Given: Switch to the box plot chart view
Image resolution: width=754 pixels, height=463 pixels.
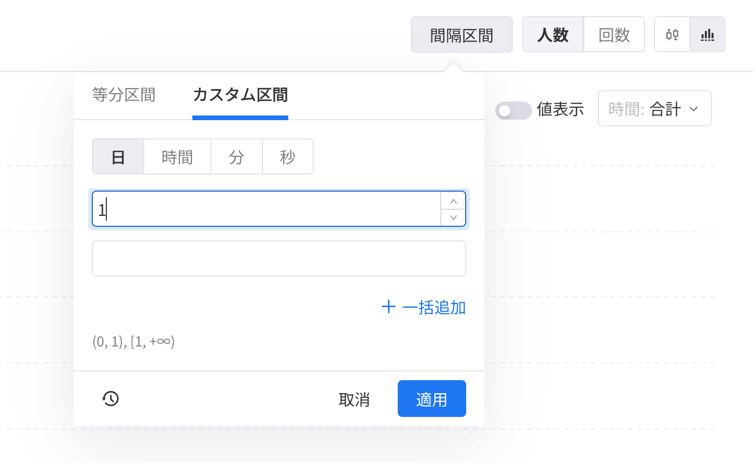Looking at the screenshot, I should (x=672, y=35).
